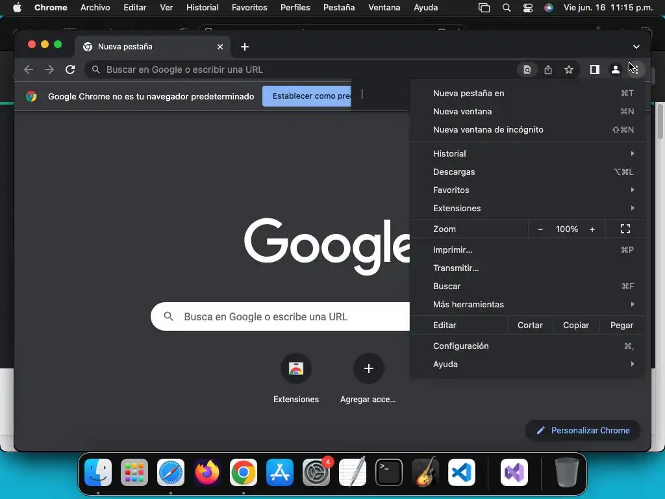Expand the Ayuda submenu in Chrome menu

527,364
